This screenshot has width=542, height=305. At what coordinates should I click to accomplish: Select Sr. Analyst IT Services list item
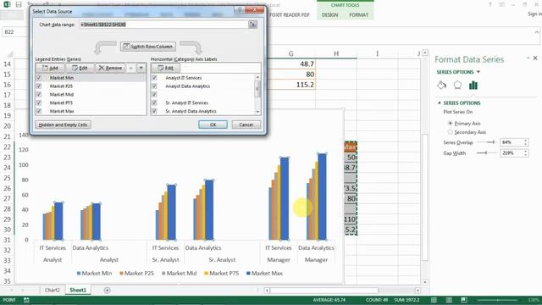[186, 103]
